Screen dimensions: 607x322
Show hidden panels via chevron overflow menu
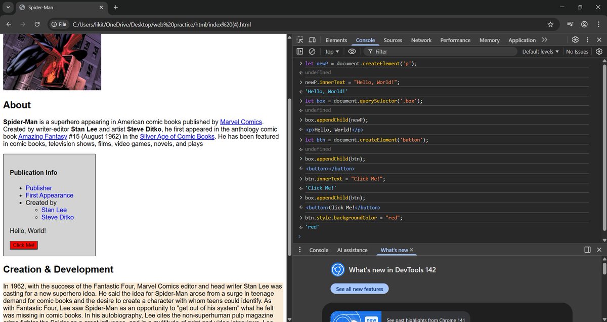tap(545, 39)
